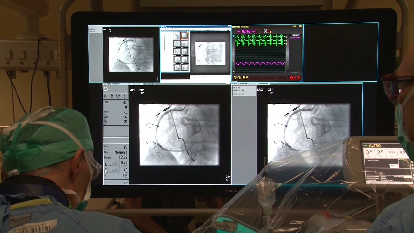Open second-row right thumbnail in image browser
The width and height of the screenshot is (414, 233).
tap(185, 43)
